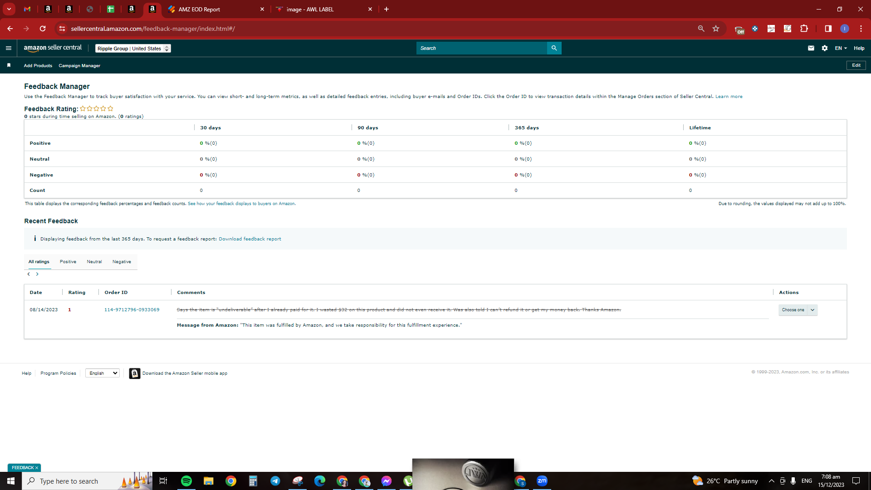The height and width of the screenshot is (490, 871).
Task: Expand the EN language dropdown
Action: coord(841,48)
